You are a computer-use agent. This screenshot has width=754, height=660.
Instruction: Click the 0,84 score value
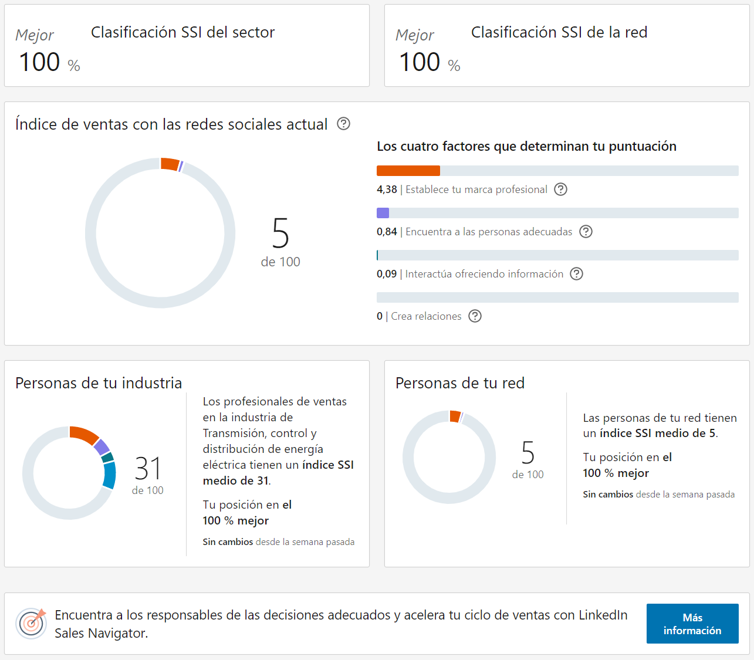tap(387, 232)
